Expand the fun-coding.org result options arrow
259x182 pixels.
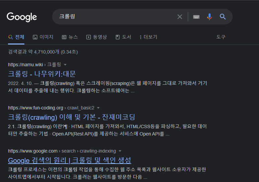coord(98,108)
